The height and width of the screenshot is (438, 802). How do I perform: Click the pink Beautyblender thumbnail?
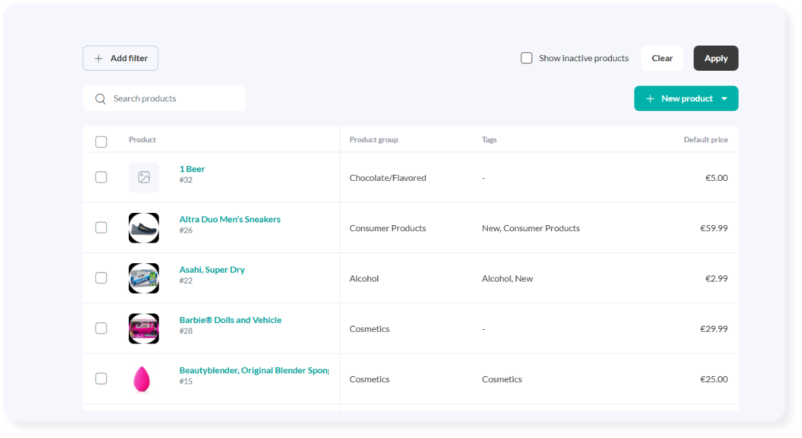click(x=142, y=379)
